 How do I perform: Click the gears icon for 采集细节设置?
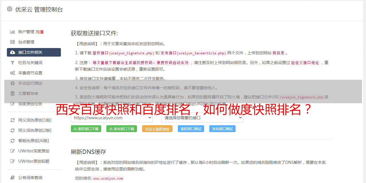13,73
